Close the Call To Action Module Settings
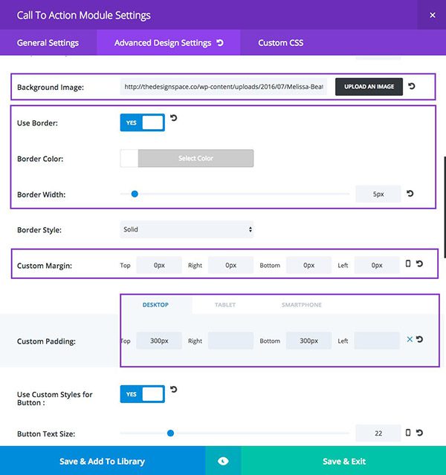Screen dimensions: 446x475 click(433, 15)
